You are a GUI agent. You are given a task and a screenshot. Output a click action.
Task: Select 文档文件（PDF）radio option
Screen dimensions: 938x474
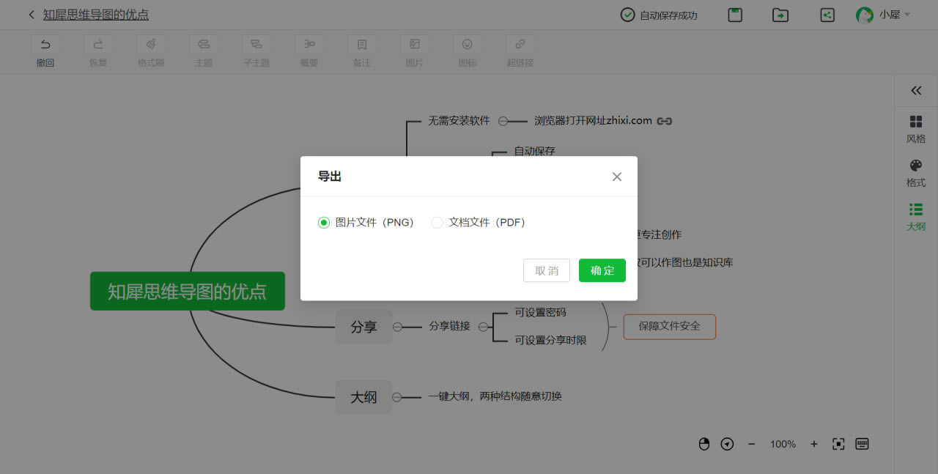[x=479, y=223]
